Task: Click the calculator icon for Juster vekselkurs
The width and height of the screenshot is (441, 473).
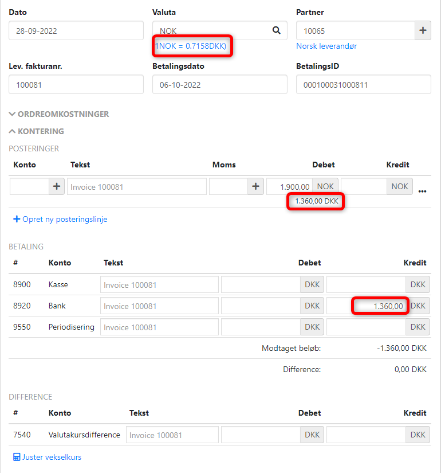Action: 17,457
